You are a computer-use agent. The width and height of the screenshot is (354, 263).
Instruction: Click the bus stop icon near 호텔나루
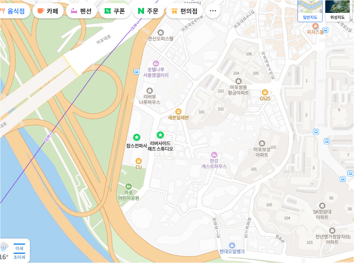(x=136, y=71)
